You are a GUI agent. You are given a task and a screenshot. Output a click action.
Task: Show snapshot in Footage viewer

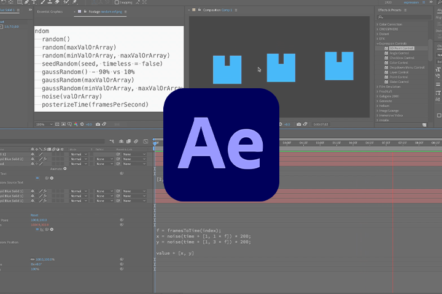coord(104,124)
